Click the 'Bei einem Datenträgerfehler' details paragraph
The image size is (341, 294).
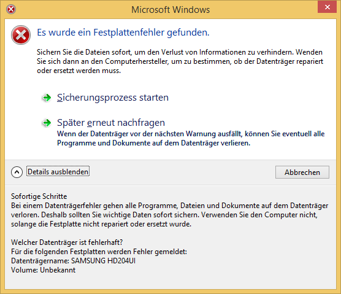170,215
